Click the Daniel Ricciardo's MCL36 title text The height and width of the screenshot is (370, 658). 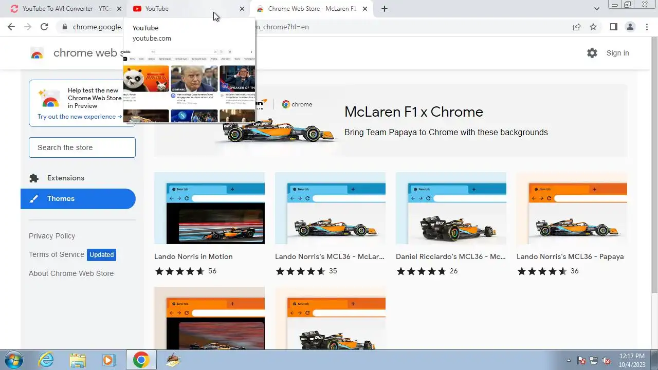(x=451, y=256)
